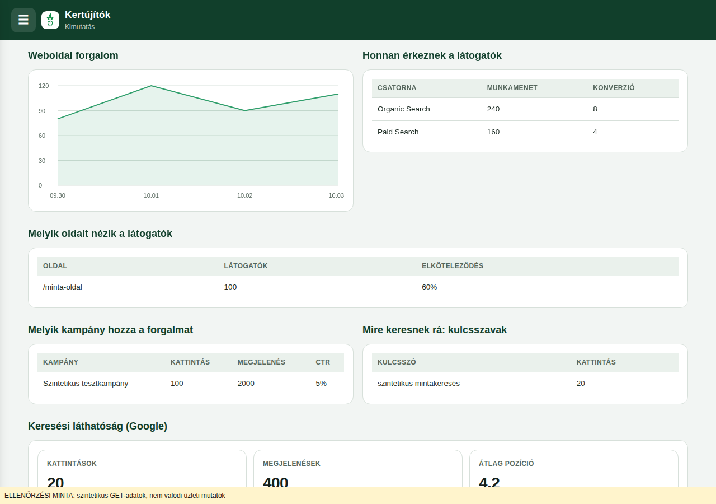Click the KAMPÁNY column header
Screen dimensions: 716x504
click(60, 362)
